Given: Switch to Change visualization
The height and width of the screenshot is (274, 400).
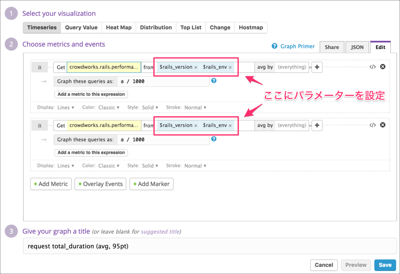Looking at the screenshot, I should [220, 28].
